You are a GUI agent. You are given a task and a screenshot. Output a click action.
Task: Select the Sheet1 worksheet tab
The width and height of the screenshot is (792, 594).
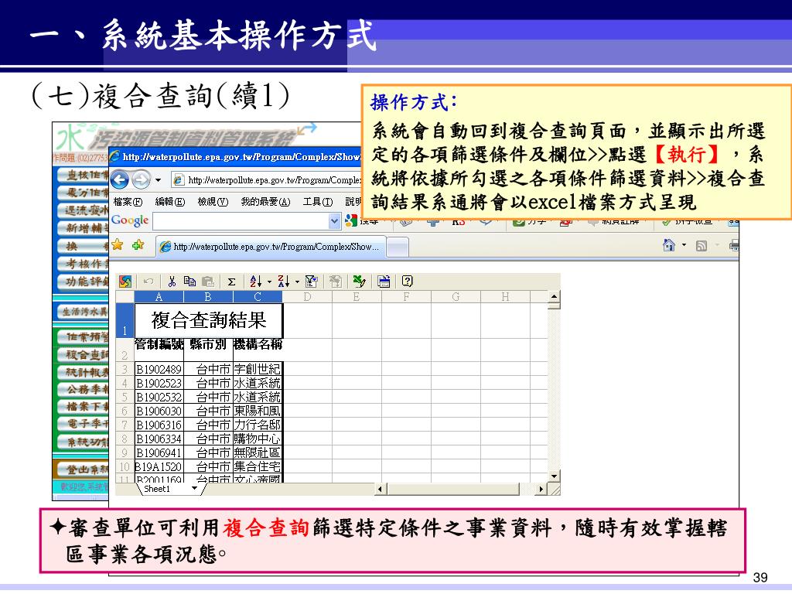click(x=156, y=489)
